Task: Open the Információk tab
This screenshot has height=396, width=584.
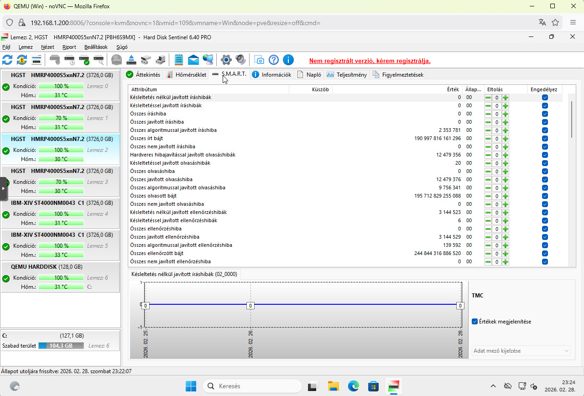Action: click(x=271, y=75)
